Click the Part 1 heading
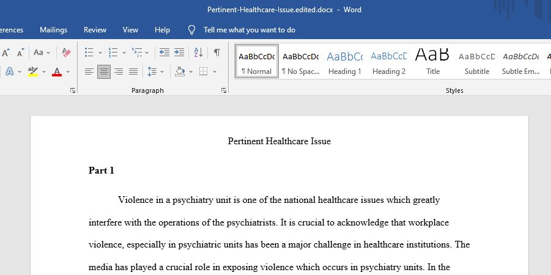This screenshot has height=275, width=551. coord(101,170)
